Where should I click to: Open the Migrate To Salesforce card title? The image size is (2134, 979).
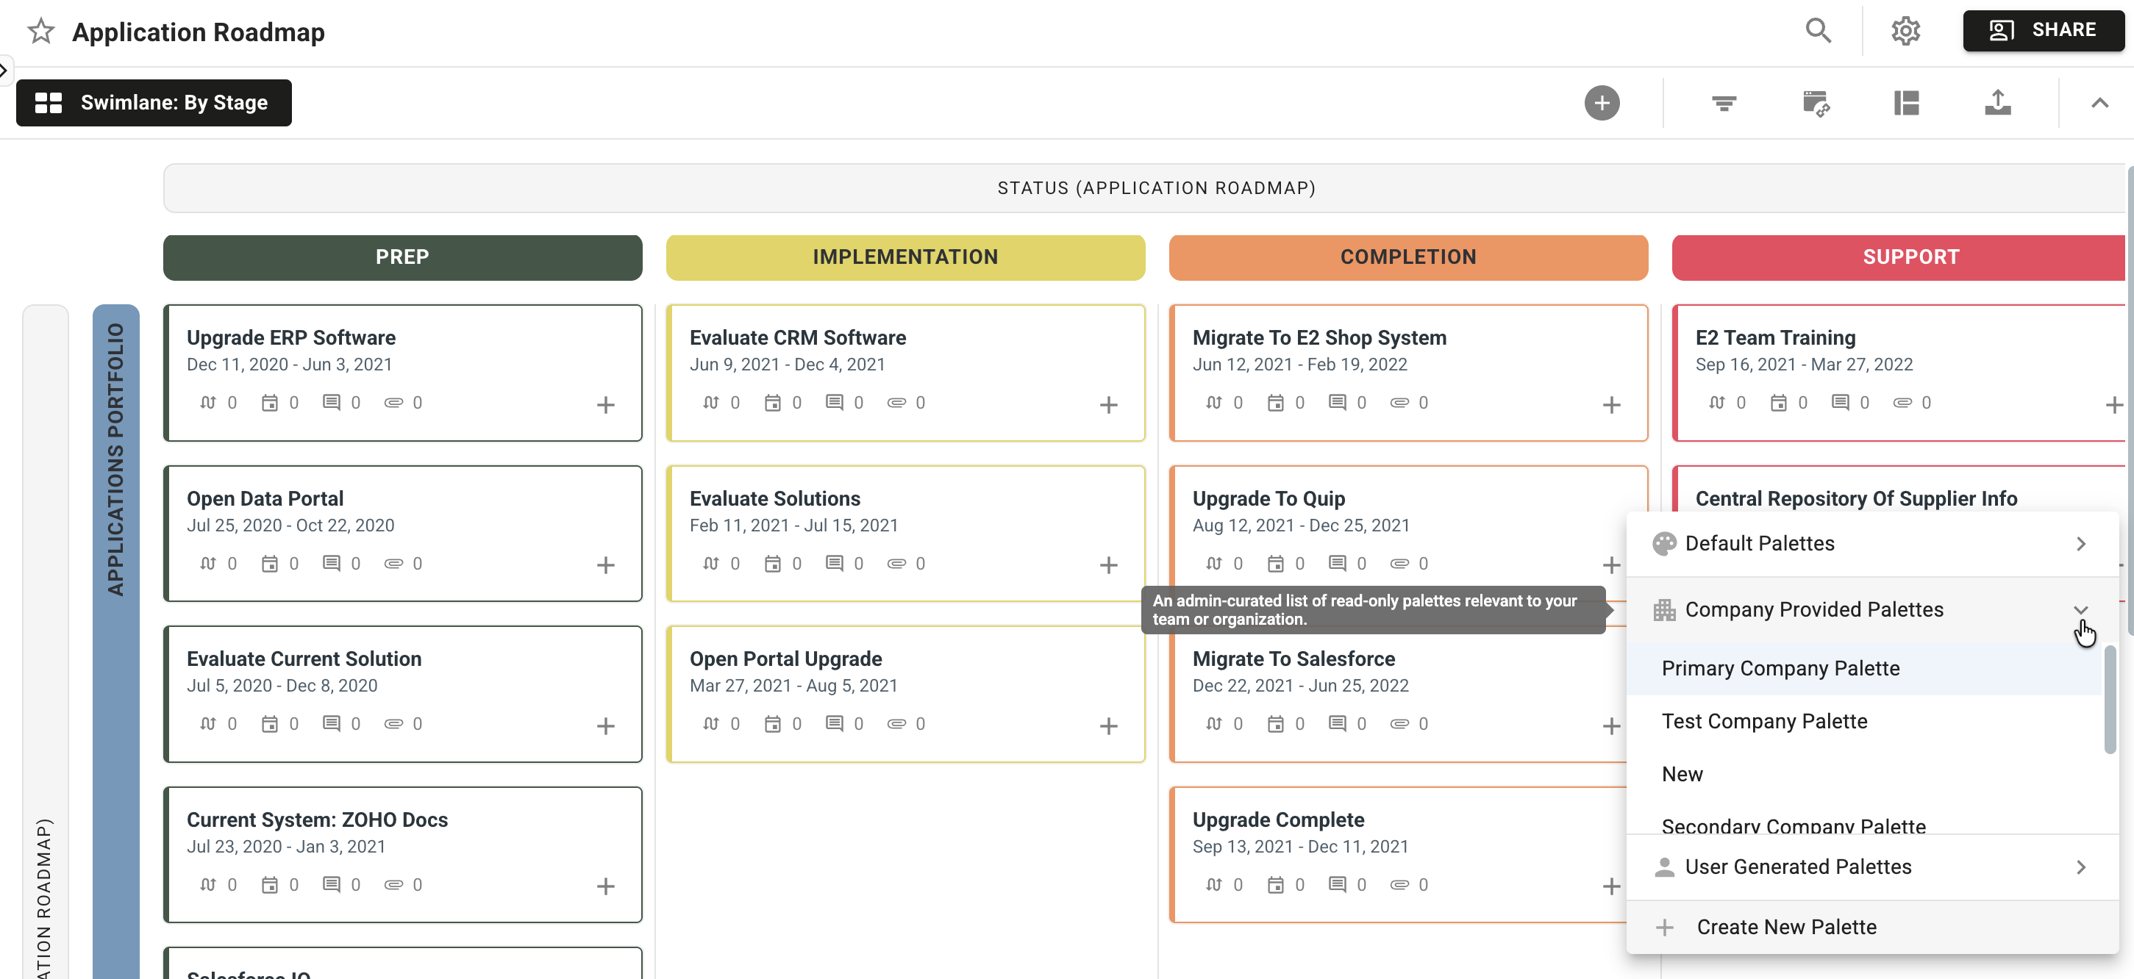tap(1293, 659)
